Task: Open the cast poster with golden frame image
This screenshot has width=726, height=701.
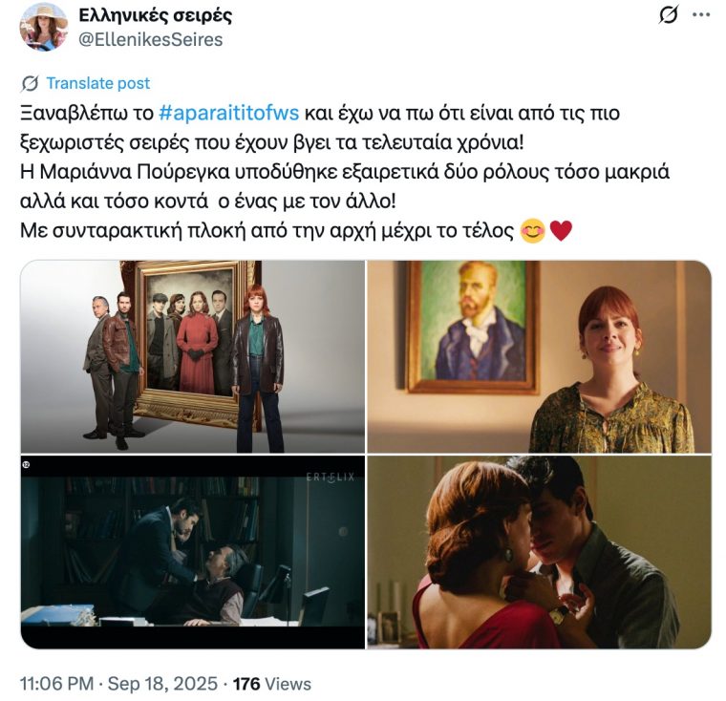Action: click(x=193, y=356)
